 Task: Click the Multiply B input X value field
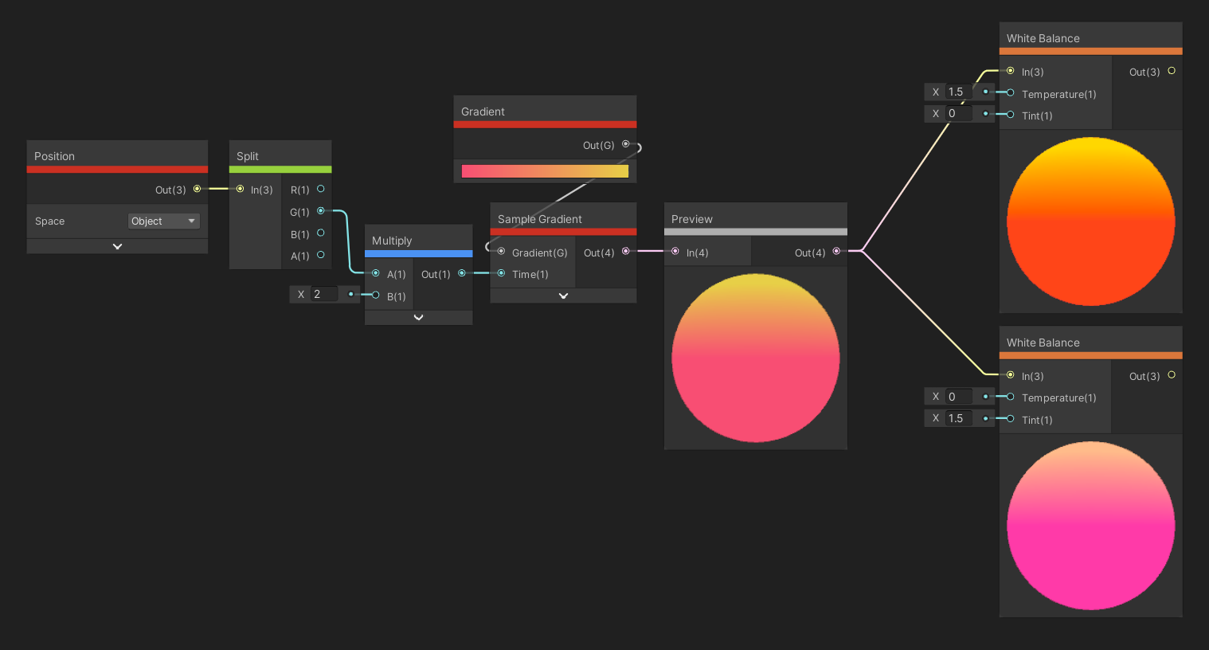(x=324, y=295)
